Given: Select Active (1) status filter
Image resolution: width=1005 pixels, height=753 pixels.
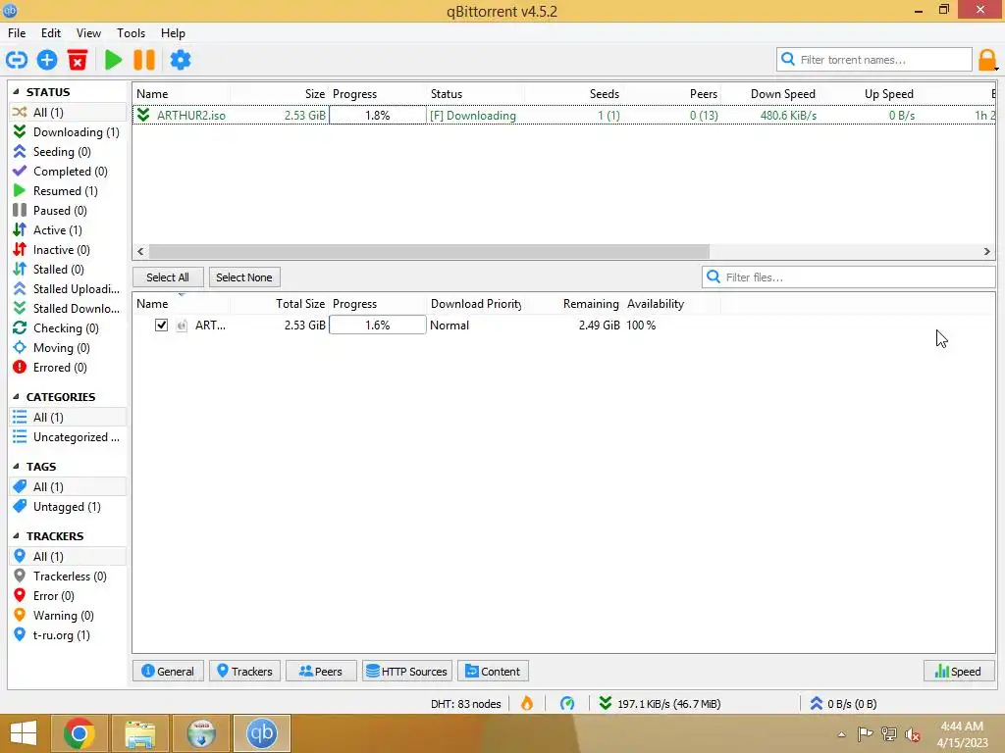Looking at the screenshot, I should coord(68,229).
